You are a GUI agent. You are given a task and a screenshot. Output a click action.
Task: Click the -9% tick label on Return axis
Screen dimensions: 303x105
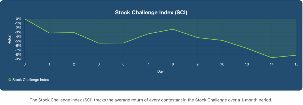point(18,59)
